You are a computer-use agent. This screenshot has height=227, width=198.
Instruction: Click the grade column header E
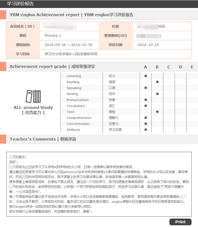(x=192, y=67)
